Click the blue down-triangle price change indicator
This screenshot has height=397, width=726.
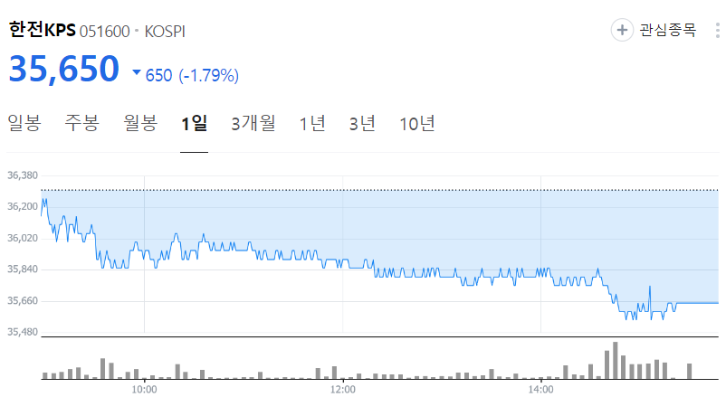(x=137, y=72)
